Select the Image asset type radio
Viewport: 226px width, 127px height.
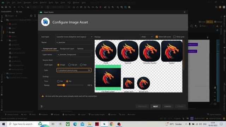(58, 65)
